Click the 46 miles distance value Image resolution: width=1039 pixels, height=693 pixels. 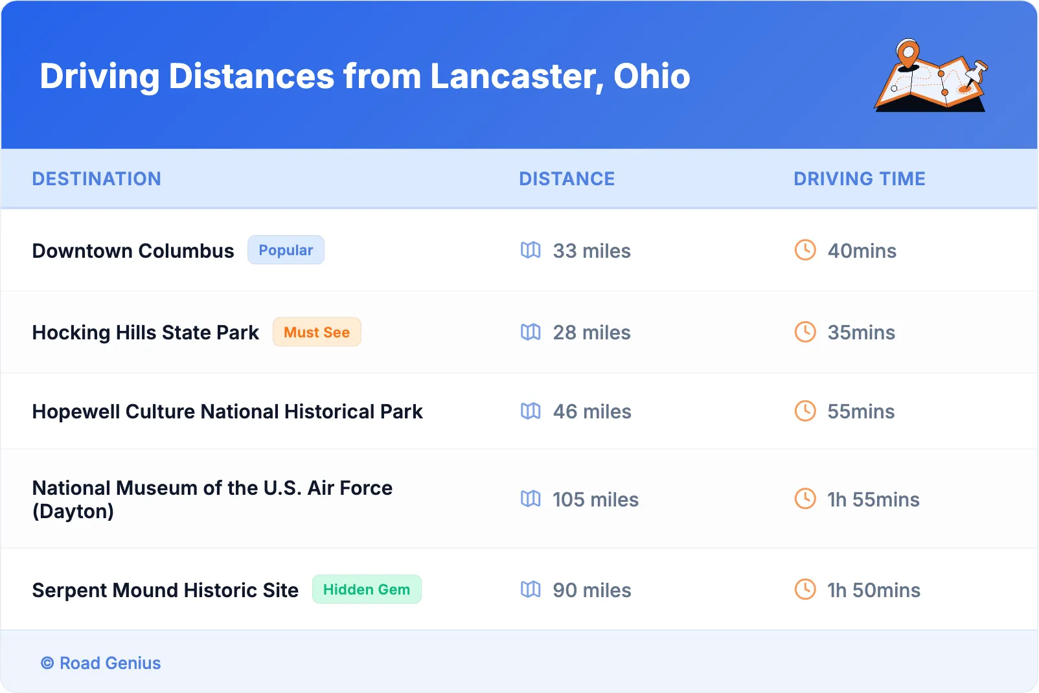[x=592, y=412]
